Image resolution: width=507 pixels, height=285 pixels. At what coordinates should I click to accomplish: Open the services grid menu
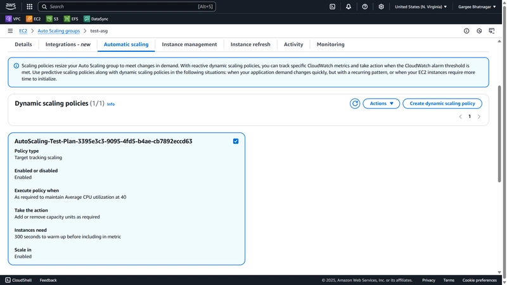pyautogui.click(x=29, y=6)
